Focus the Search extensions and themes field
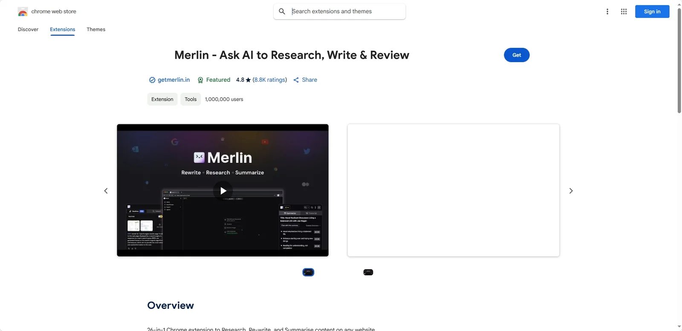The image size is (682, 331). [339, 12]
